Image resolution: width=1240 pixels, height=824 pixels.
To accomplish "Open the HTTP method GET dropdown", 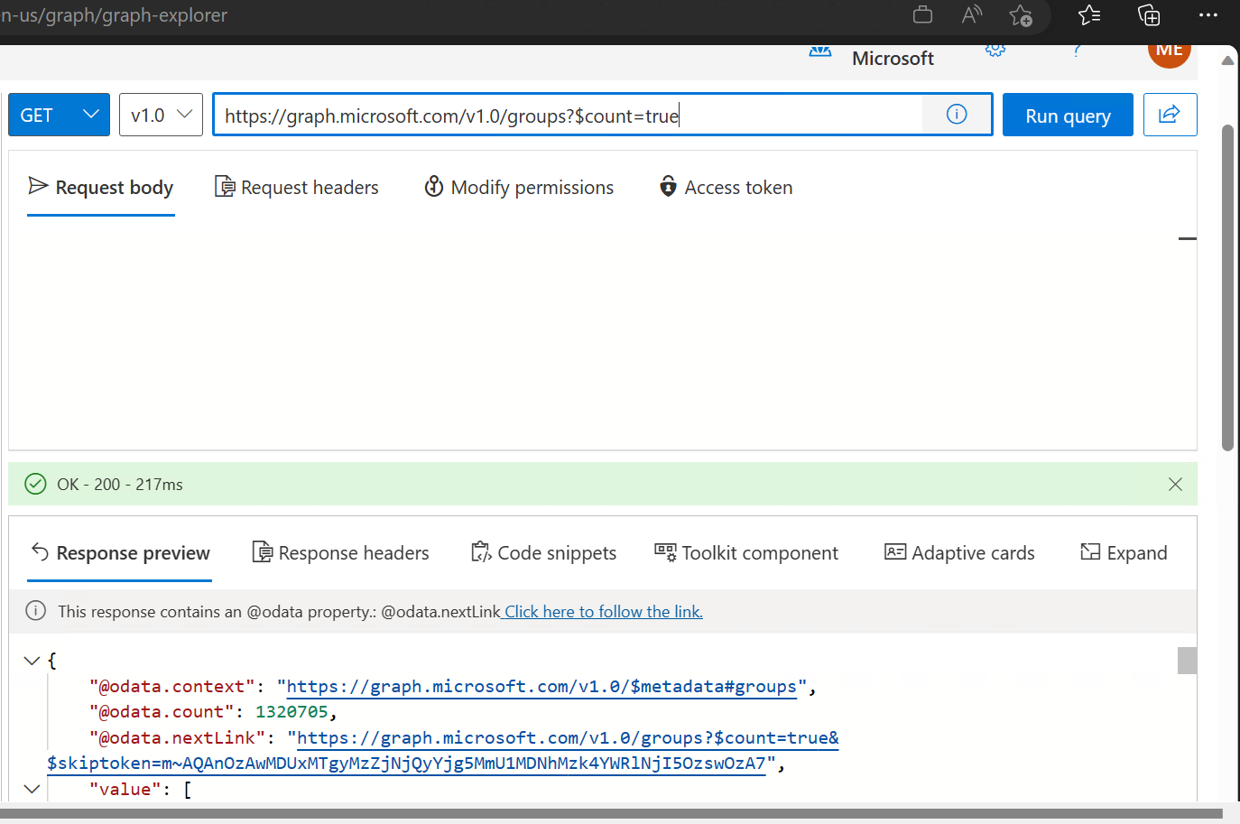I will pos(58,115).
